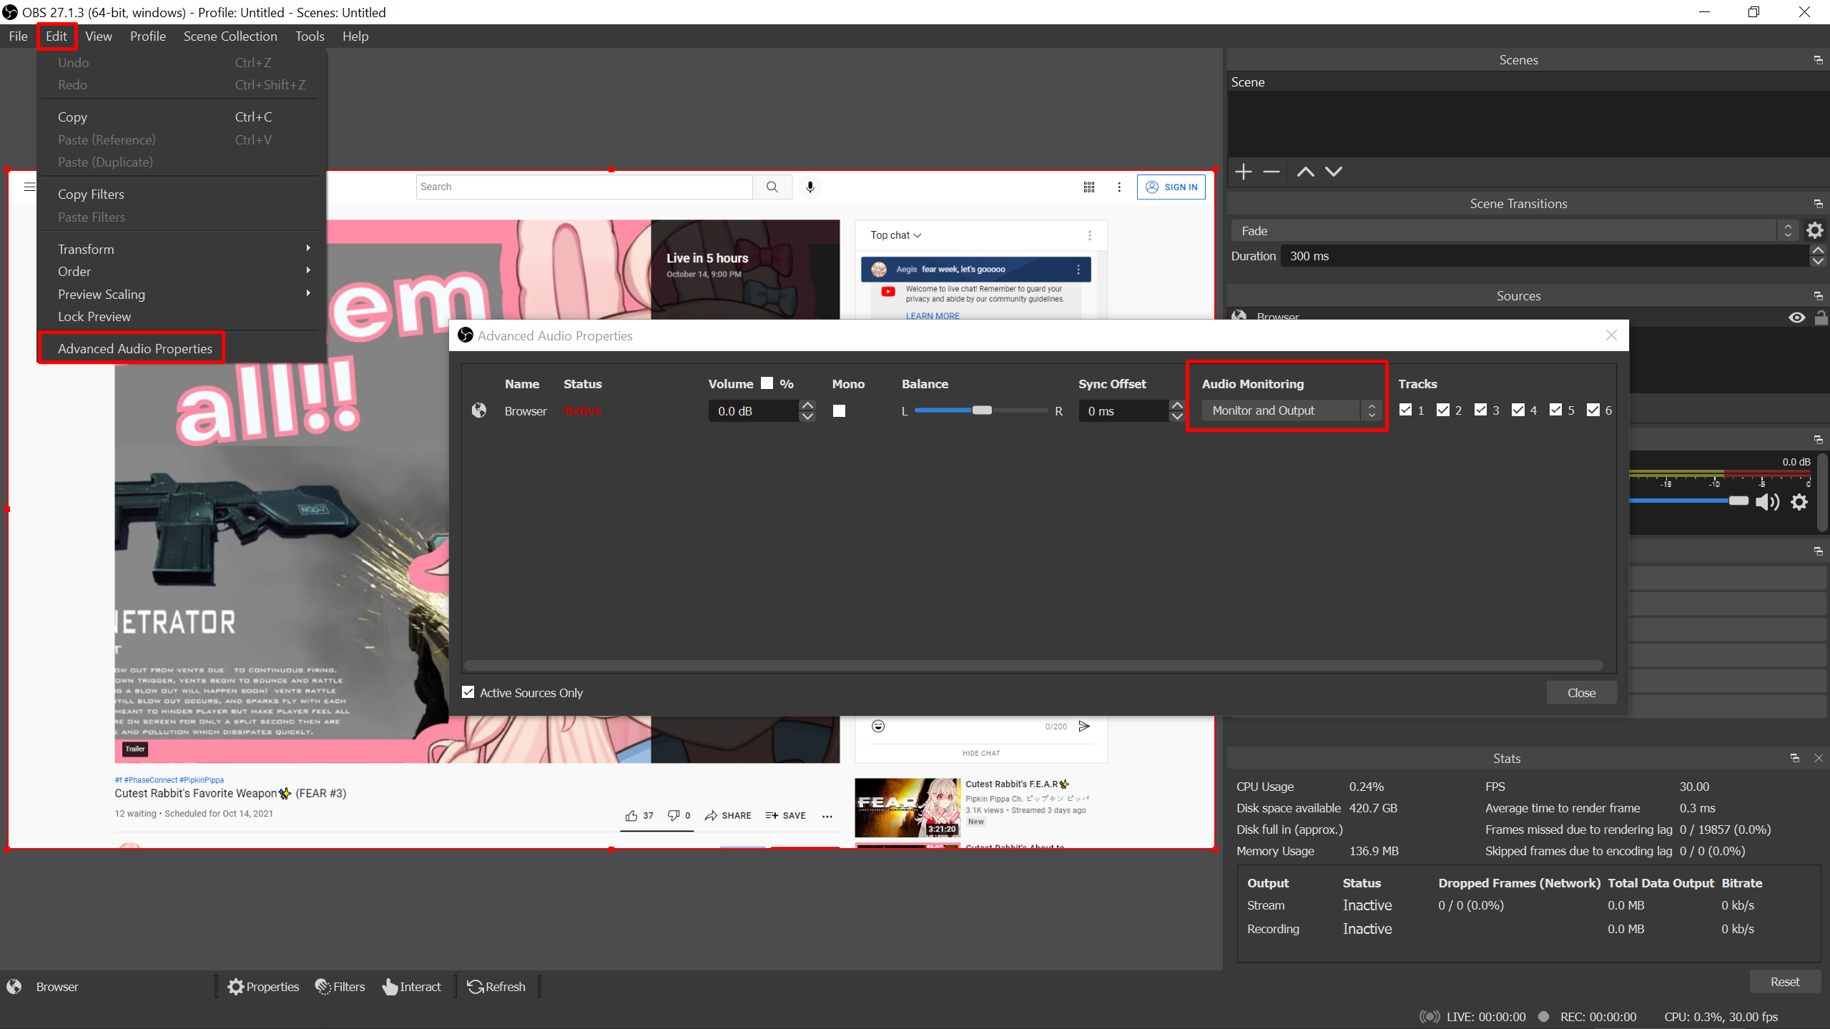Viewport: 1830px width, 1029px height.
Task: Adjust the mixer volume slider handle
Action: click(1738, 501)
